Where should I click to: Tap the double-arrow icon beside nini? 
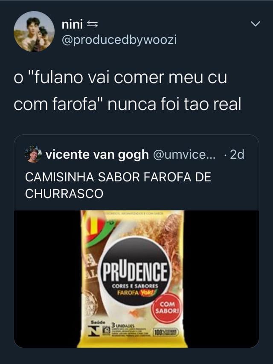[93, 24]
